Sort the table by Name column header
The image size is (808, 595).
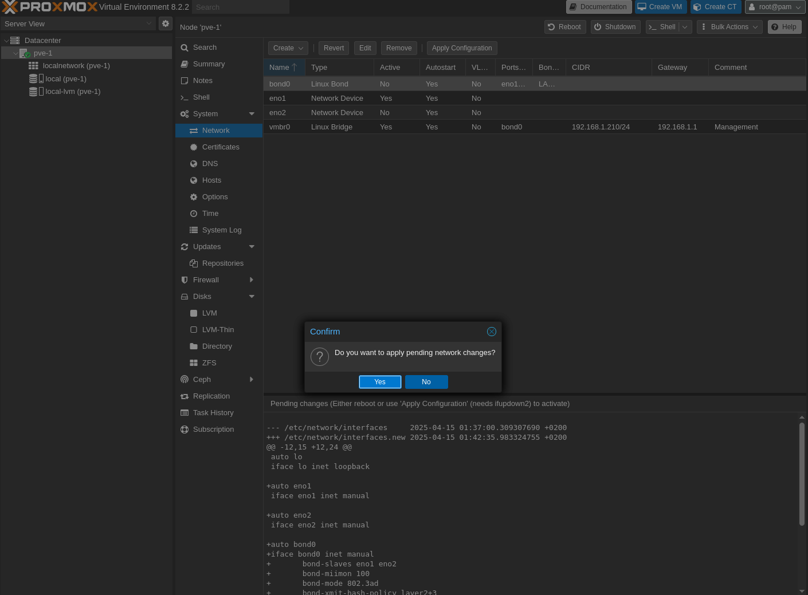[x=280, y=68]
